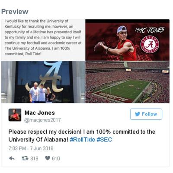
Task: Click Mac Jones profile avatar
Action: (15, 115)
